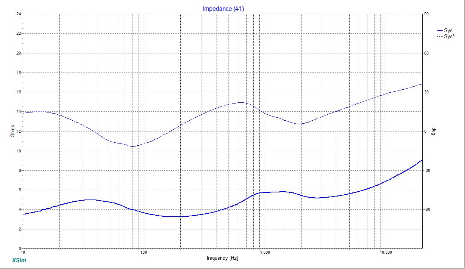
Task: Click the 8 ohms axis value
Action: [19, 170]
